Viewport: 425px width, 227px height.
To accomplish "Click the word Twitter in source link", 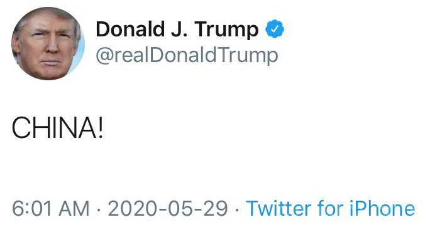I will 279,208.
